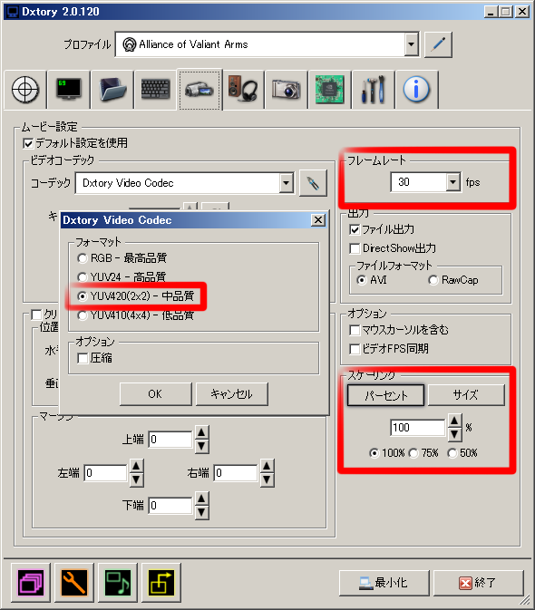Open the frame rate 30 fps dropdown

(x=452, y=181)
